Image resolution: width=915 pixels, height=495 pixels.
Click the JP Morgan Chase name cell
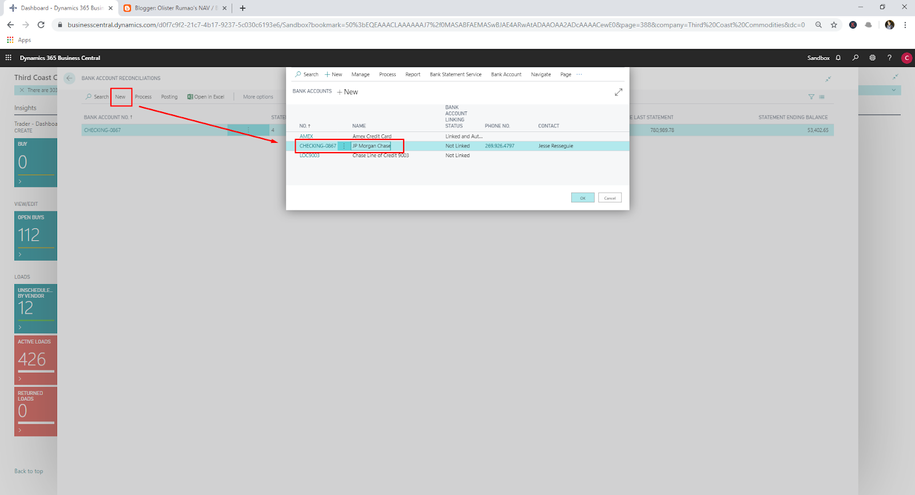(372, 146)
